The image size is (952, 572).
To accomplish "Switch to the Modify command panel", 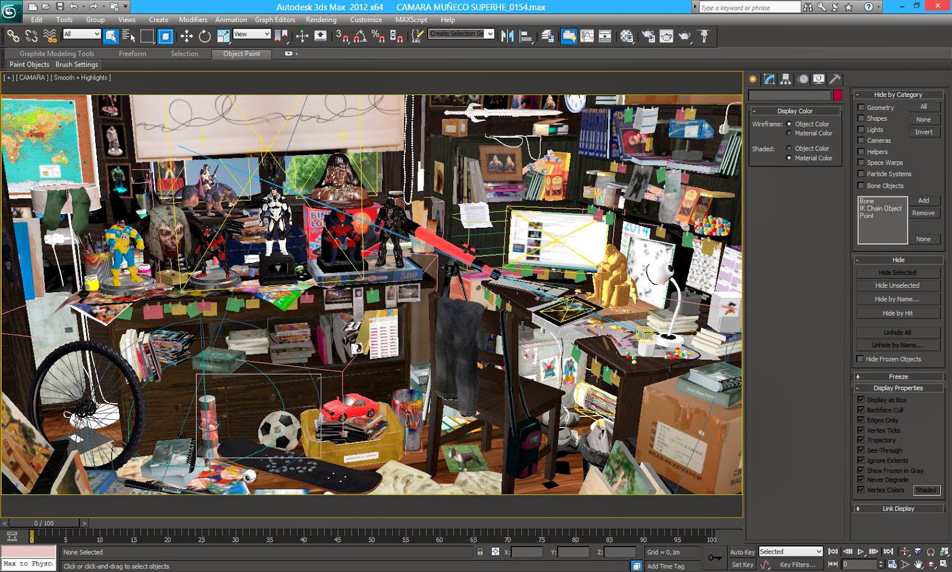I will pyautogui.click(x=770, y=79).
